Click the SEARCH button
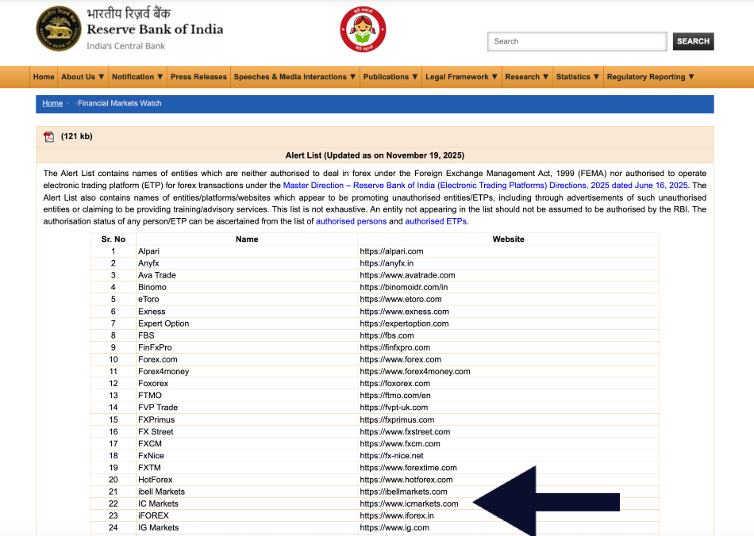The image size is (754, 536). pyautogui.click(x=693, y=41)
